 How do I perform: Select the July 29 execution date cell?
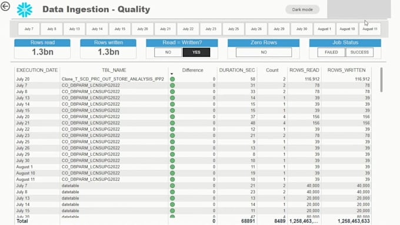click(23, 155)
